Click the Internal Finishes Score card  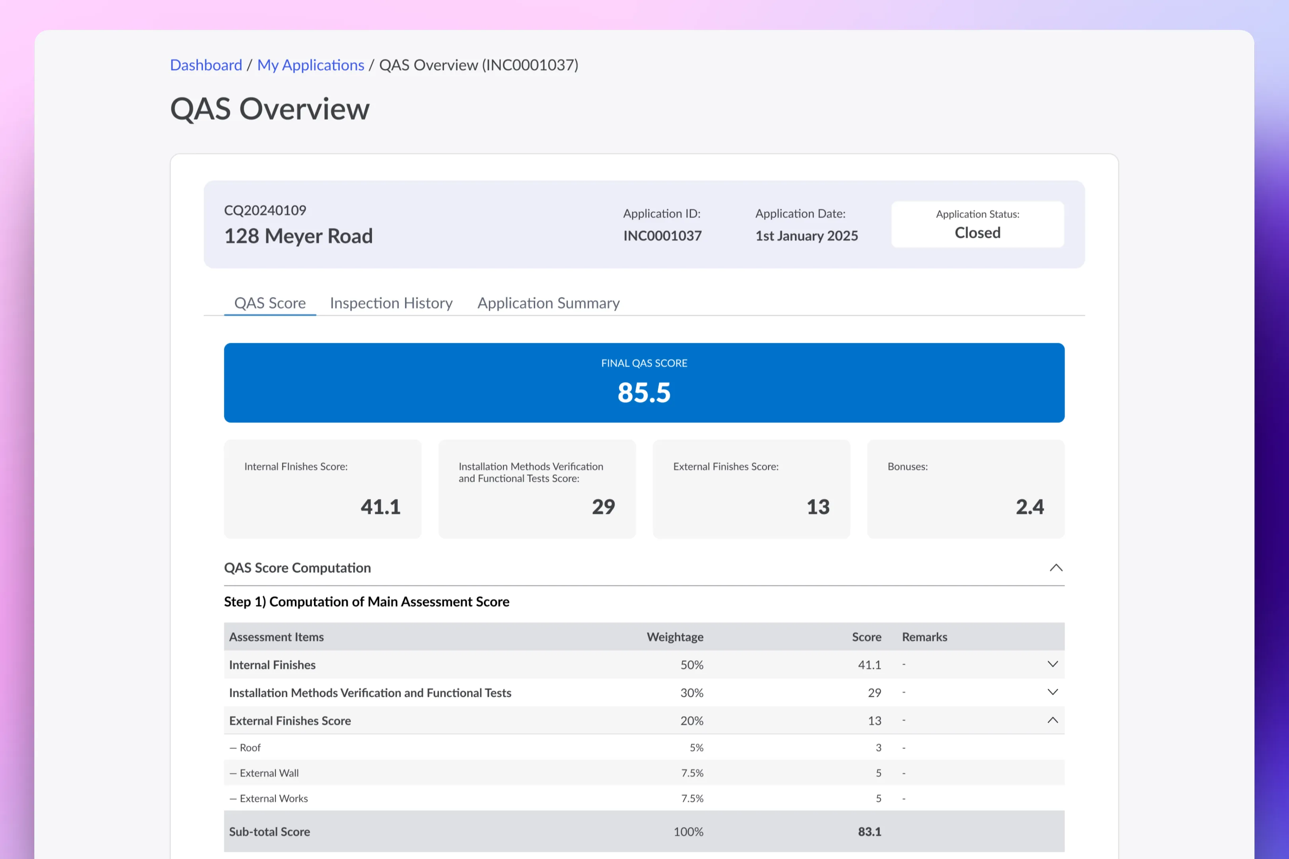322,489
